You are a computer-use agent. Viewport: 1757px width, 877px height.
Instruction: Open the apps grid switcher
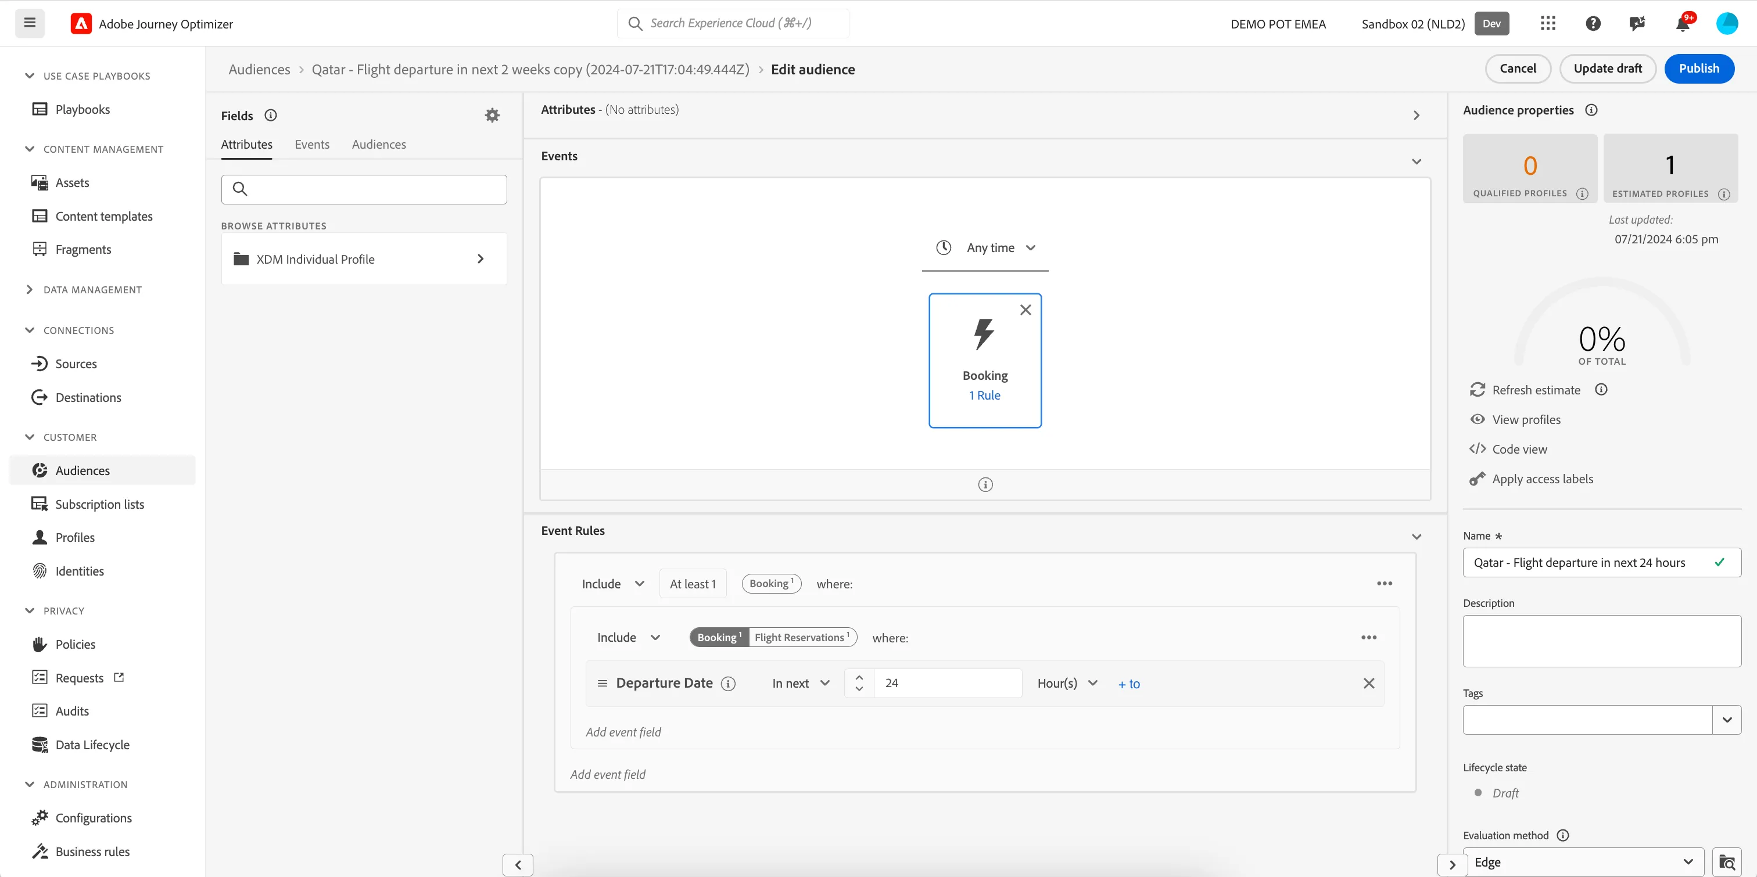click(x=1548, y=24)
